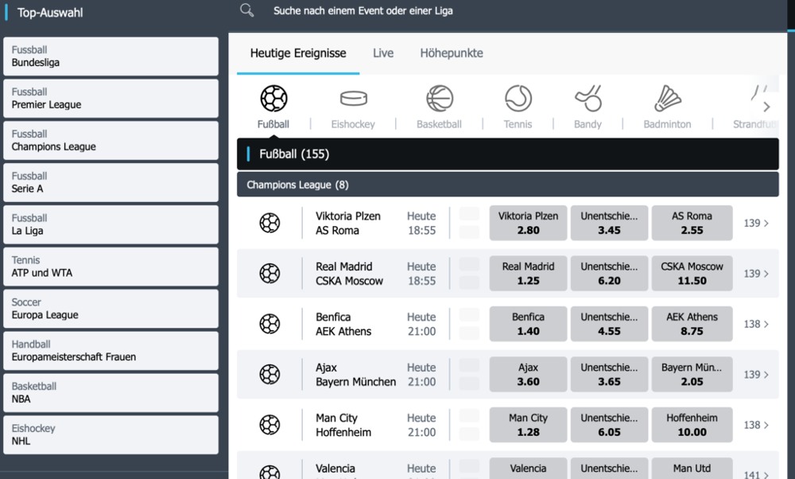Image resolution: width=795 pixels, height=479 pixels.
Task: Open Soccer Europa League entry
Action: point(111,309)
